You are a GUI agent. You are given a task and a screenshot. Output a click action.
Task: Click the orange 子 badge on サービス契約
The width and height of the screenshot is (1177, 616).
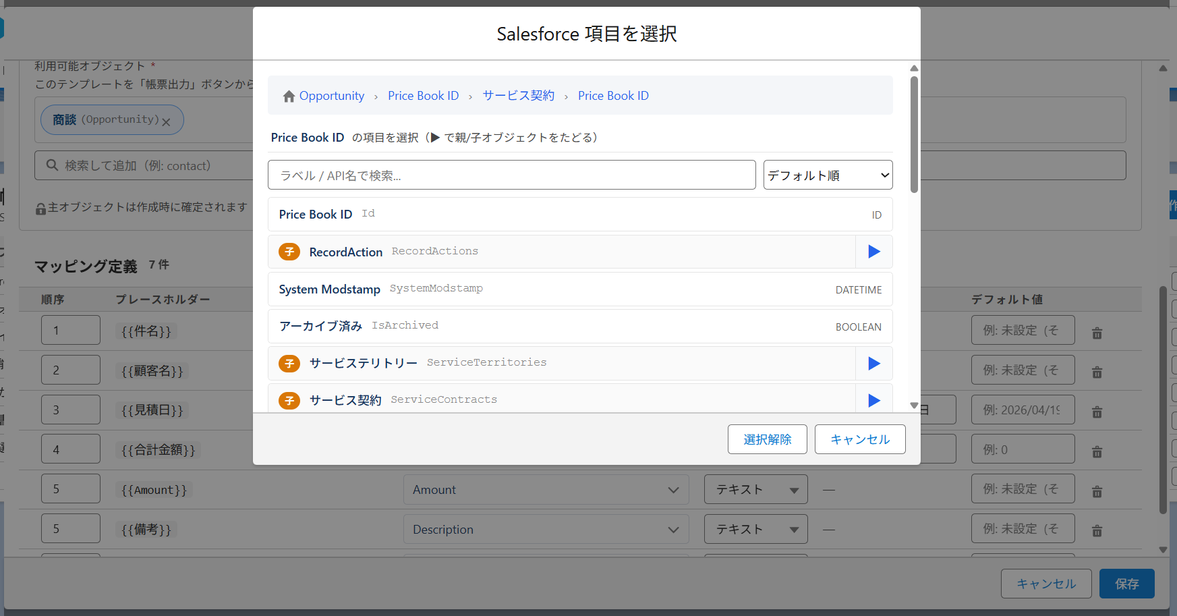coord(289,401)
